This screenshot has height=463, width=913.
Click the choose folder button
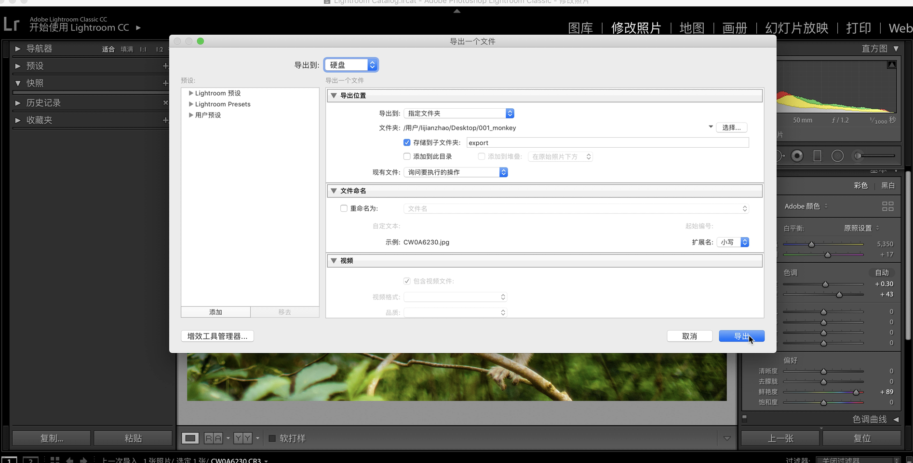(731, 128)
